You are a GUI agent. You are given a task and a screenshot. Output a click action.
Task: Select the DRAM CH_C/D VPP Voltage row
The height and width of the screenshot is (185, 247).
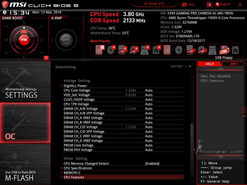click(123, 131)
